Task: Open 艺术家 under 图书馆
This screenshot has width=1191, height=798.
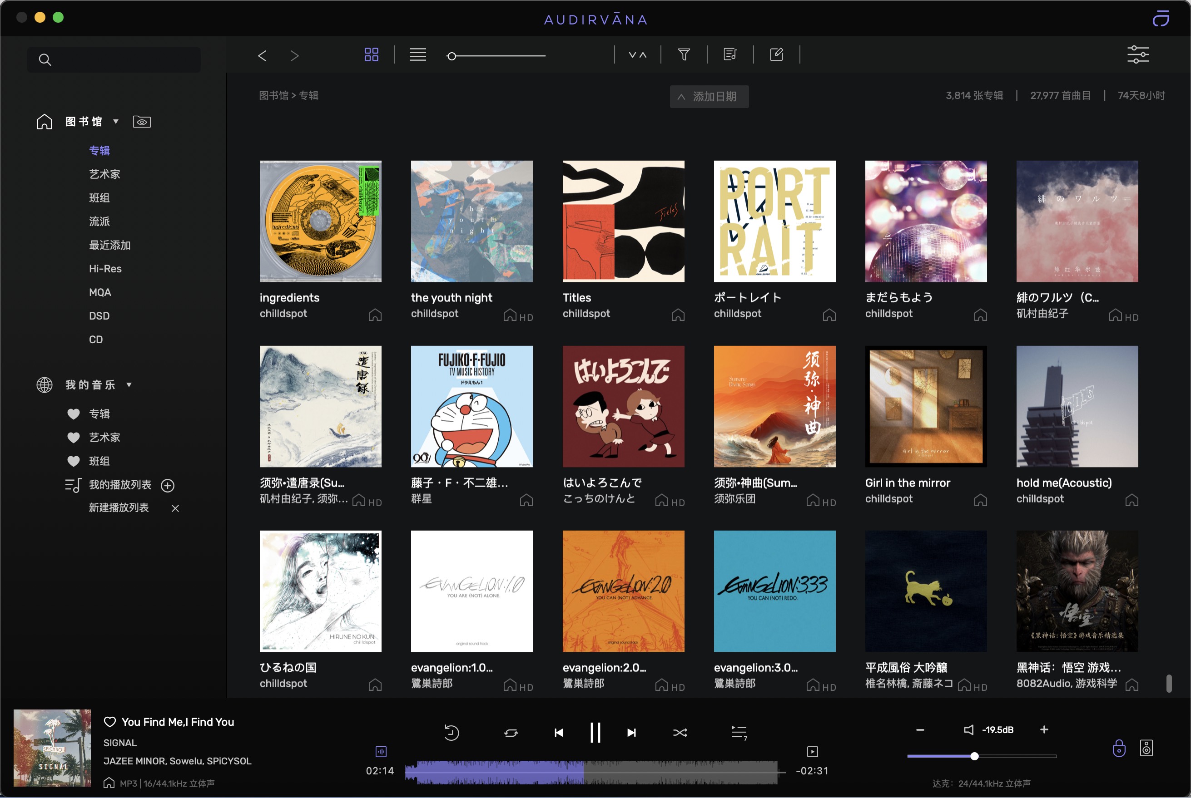Action: (x=104, y=174)
